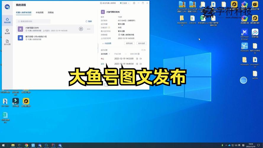The height and width of the screenshot is (148, 263).
Task: Click the 使用说明 button
Action: [x=129, y=44]
